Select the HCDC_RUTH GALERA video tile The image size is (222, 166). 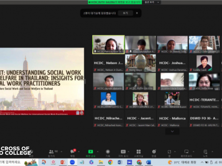click(140, 81)
